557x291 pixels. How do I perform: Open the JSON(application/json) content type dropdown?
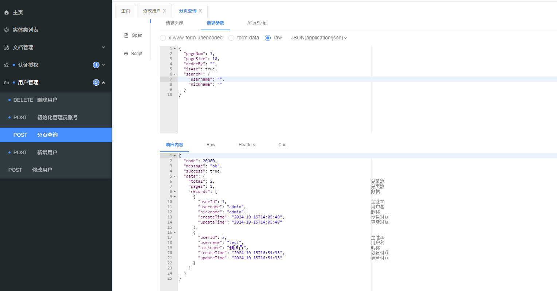tap(319, 38)
